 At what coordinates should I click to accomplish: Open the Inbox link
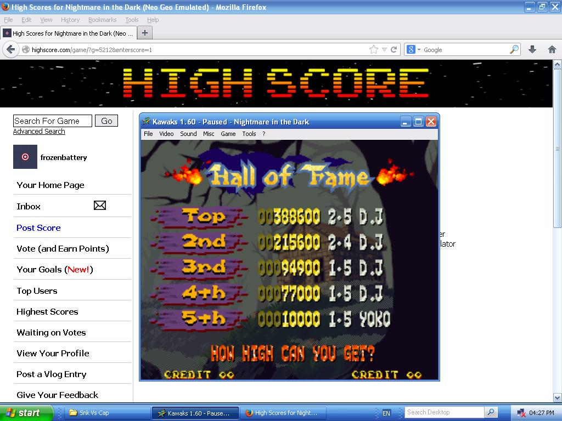click(x=29, y=207)
